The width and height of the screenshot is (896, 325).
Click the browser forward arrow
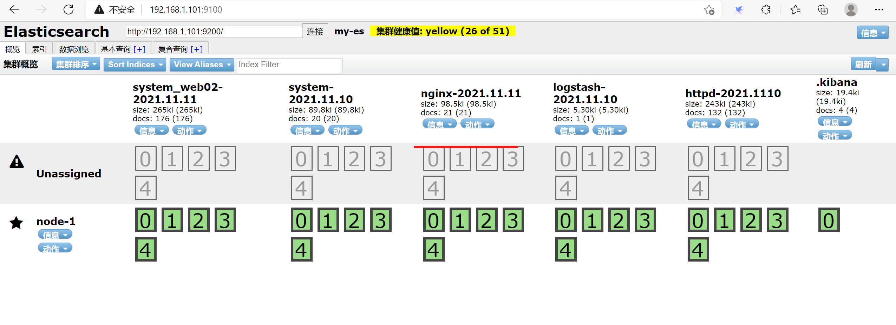coord(41,9)
